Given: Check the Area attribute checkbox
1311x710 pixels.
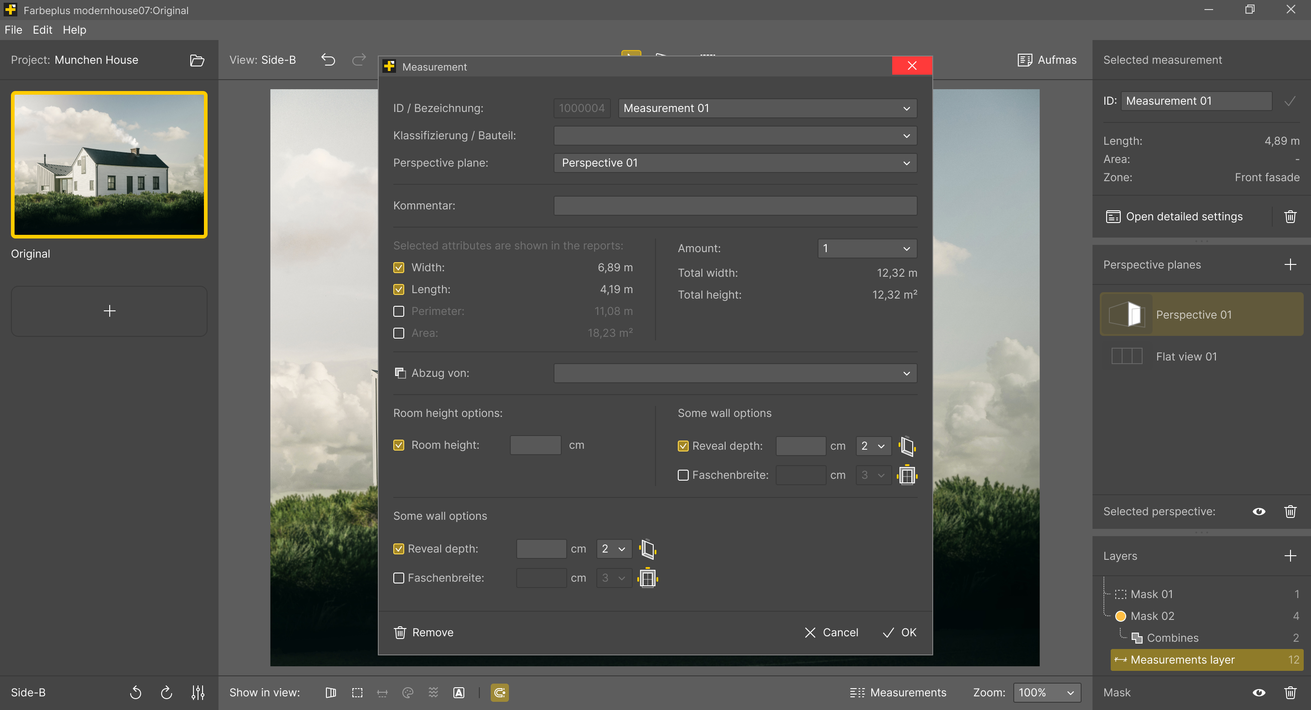Looking at the screenshot, I should click(398, 333).
